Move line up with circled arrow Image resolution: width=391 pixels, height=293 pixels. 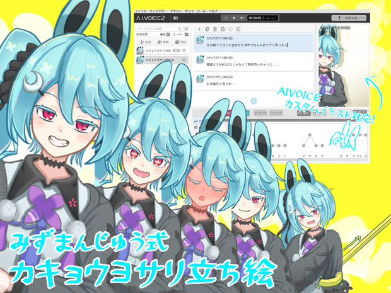click(230, 29)
